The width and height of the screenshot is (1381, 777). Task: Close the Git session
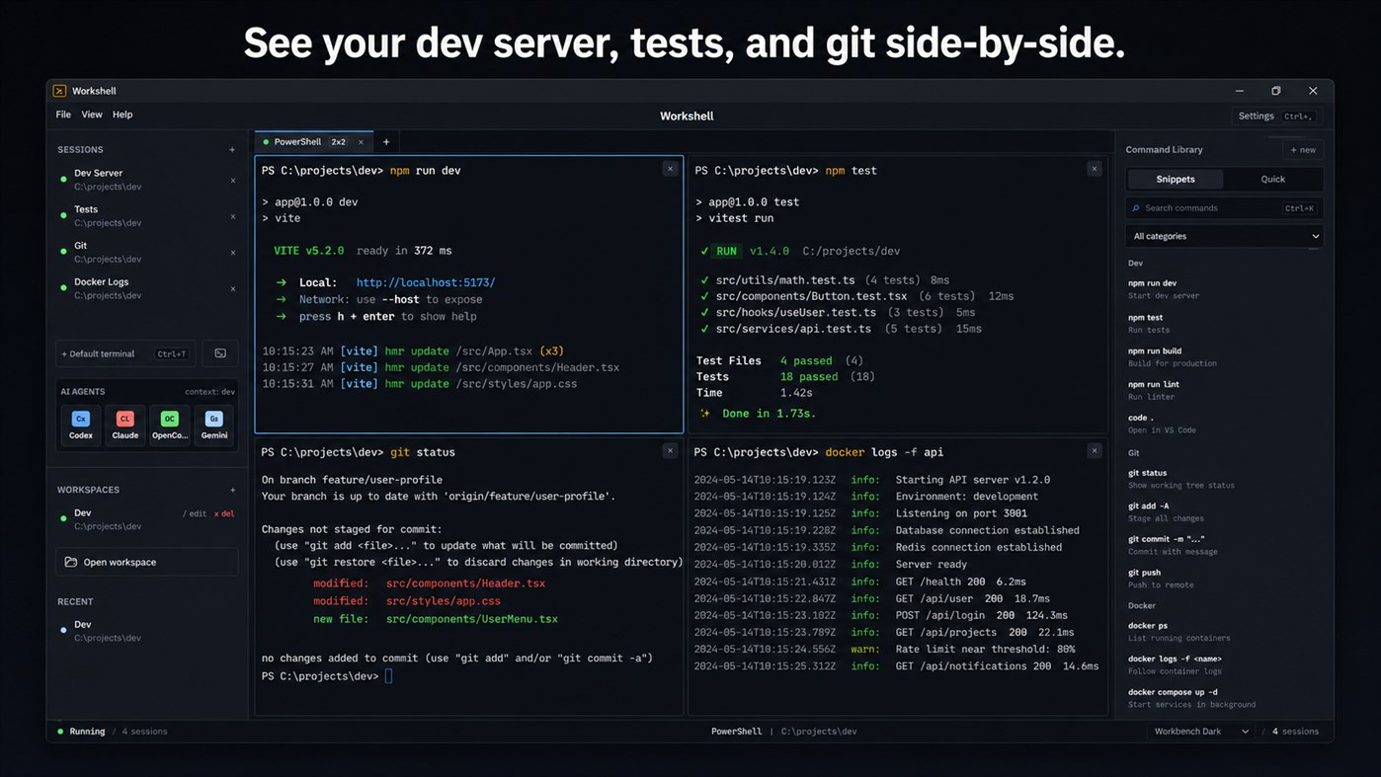click(x=233, y=253)
